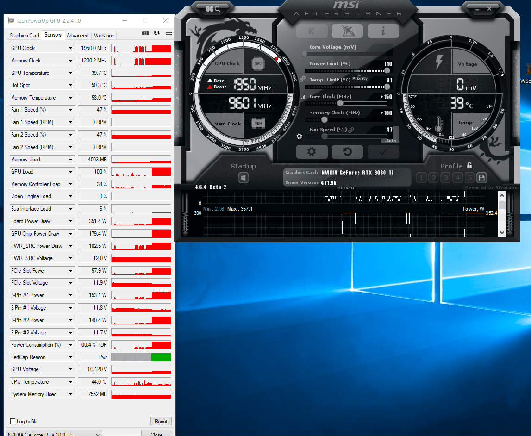The image size is (531, 436).
Task: Open PerfCap Reason sensor dropdown
Action: pos(70,357)
